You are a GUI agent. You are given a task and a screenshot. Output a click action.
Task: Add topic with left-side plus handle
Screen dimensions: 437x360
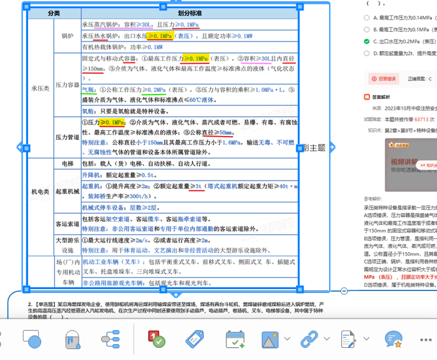[x=19, y=147]
